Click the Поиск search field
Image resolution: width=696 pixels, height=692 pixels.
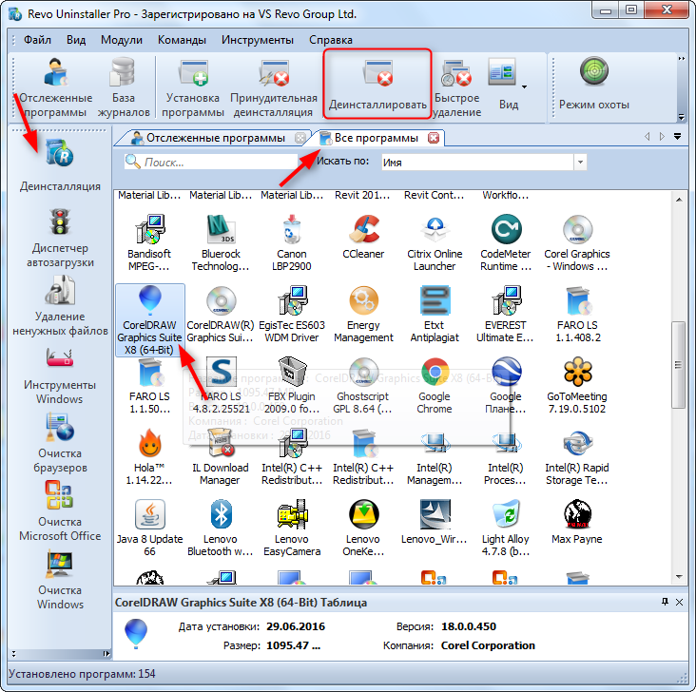pyautogui.click(x=211, y=162)
